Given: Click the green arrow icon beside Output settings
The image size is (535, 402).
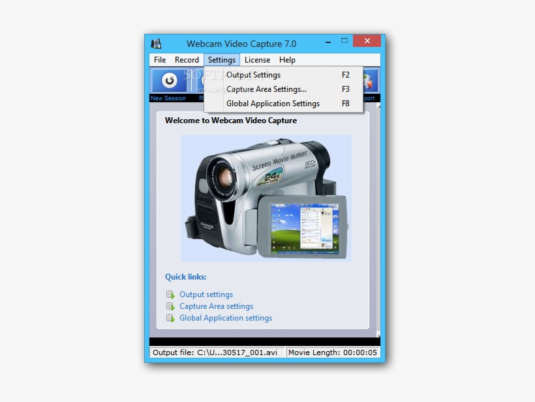Looking at the screenshot, I should 170,294.
